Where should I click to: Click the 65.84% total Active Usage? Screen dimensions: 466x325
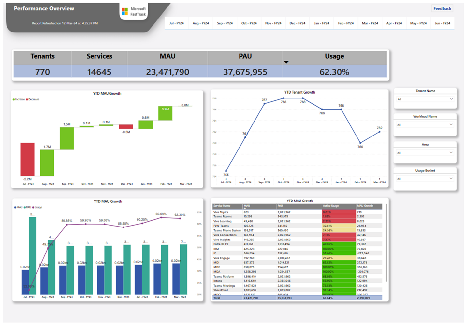pyautogui.click(x=328, y=298)
